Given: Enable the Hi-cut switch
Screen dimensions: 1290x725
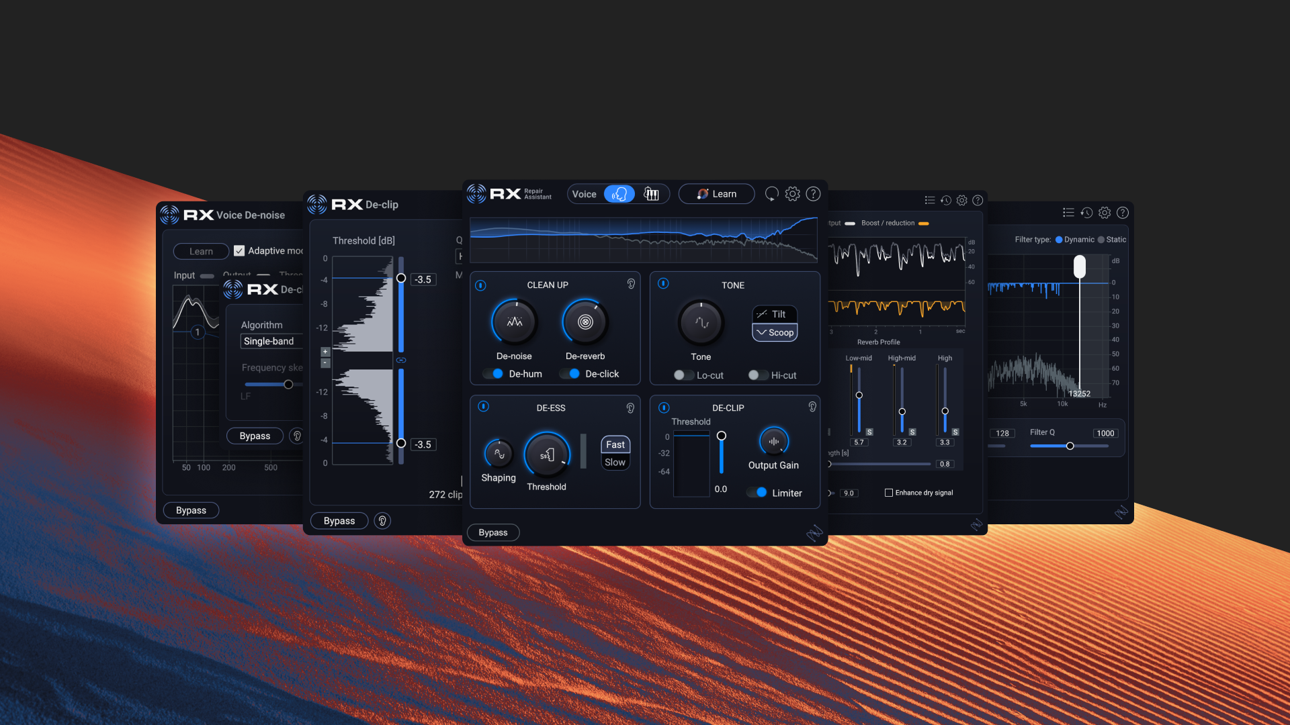Looking at the screenshot, I should (759, 375).
